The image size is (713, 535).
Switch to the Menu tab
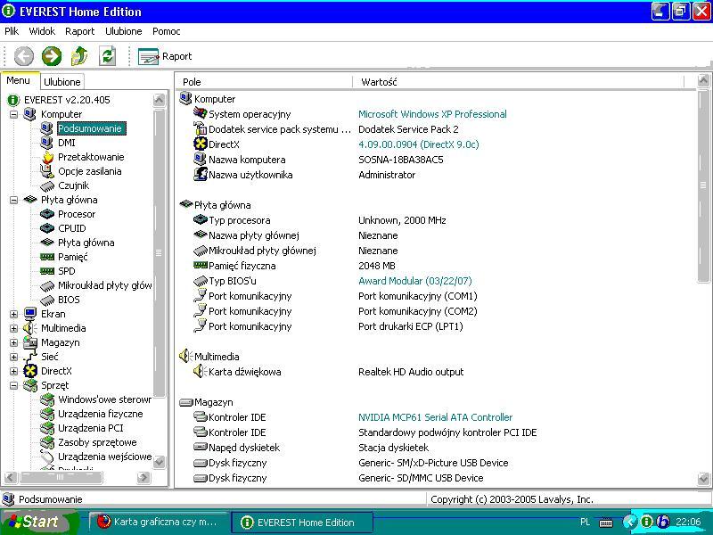click(18, 80)
